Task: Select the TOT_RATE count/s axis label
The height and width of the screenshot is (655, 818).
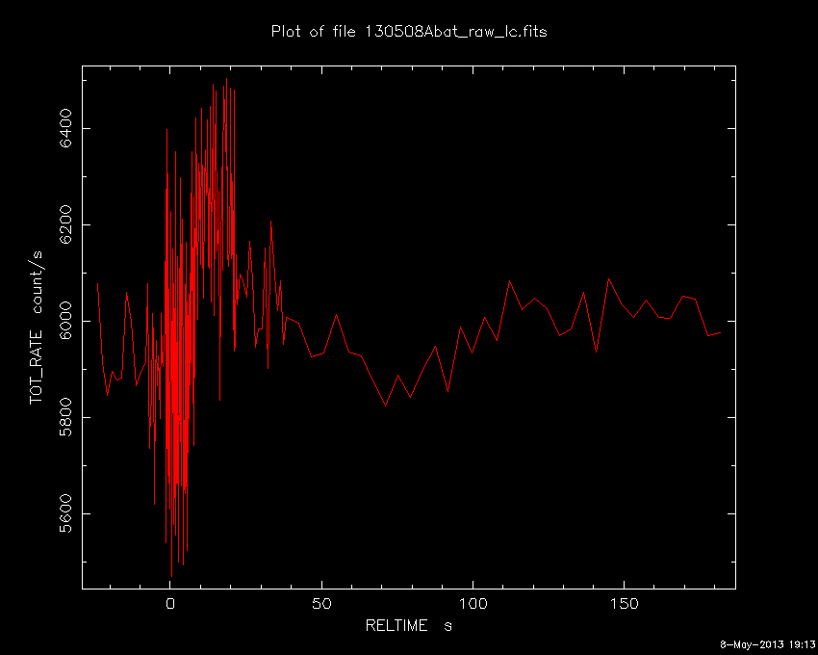Action: click(37, 327)
